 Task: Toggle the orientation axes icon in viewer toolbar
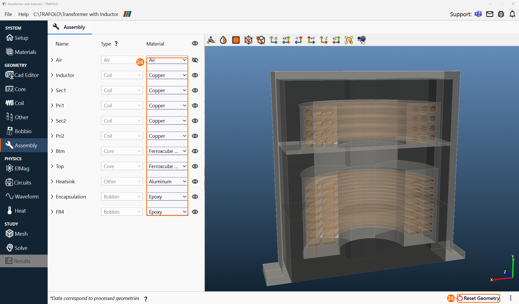(211, 40)
